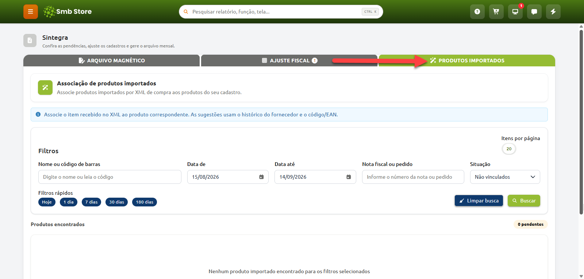The image size is (584, 279).
Task: Switch to the Ajuste Fiscal tab
Action: coord(289,61)
